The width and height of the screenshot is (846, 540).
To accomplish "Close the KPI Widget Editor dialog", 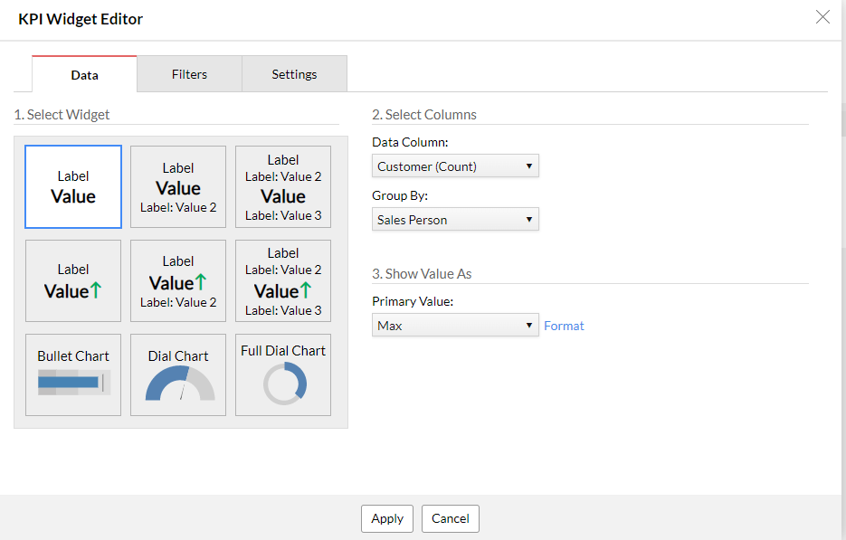I will [x=822, y=17].
